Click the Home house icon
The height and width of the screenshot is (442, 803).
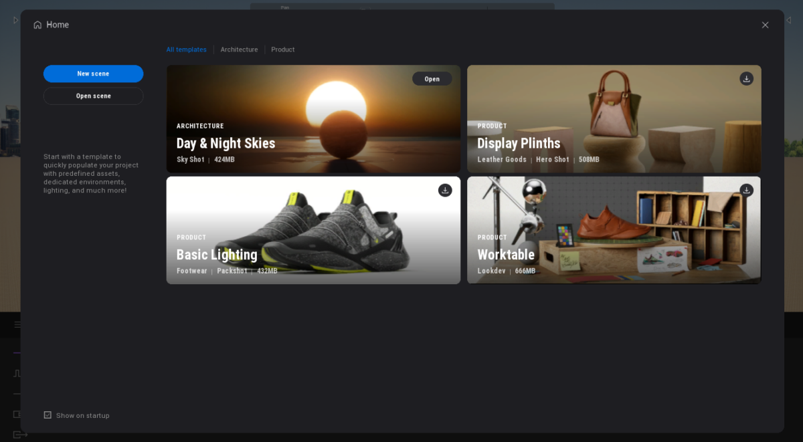[37, 25]
